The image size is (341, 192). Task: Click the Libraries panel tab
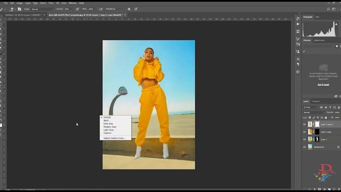(307, 41)
